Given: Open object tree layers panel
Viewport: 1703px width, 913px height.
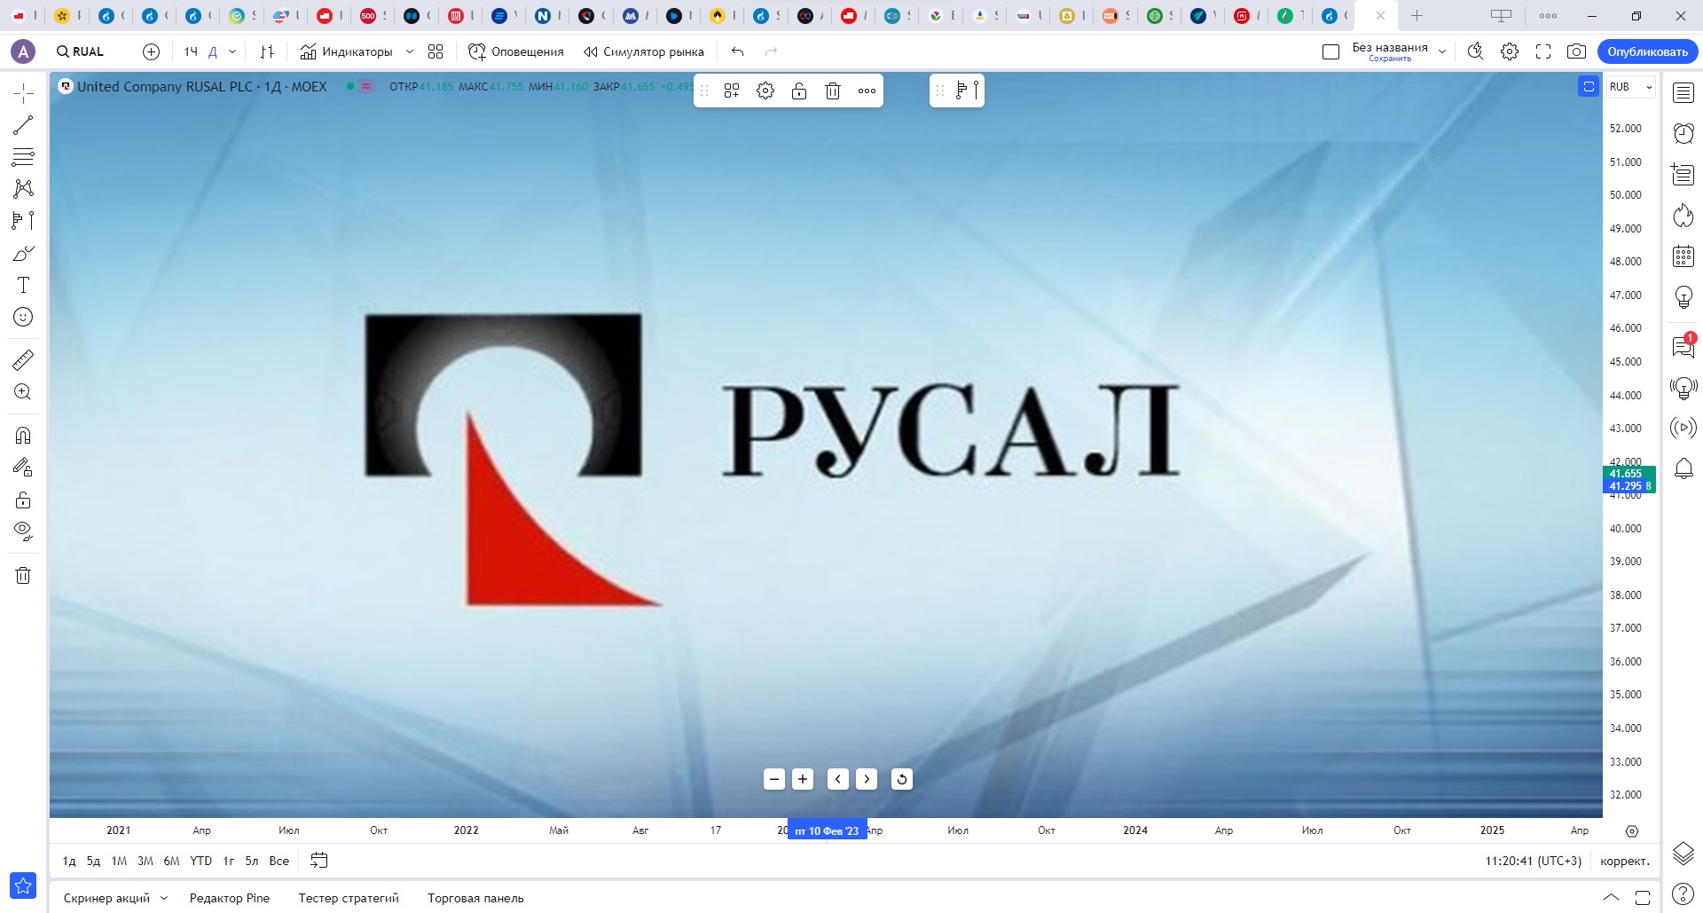Looking at the screenshot, I should pos(1683,853).
